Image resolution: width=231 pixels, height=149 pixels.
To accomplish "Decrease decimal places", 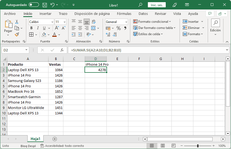I will 115,35.
